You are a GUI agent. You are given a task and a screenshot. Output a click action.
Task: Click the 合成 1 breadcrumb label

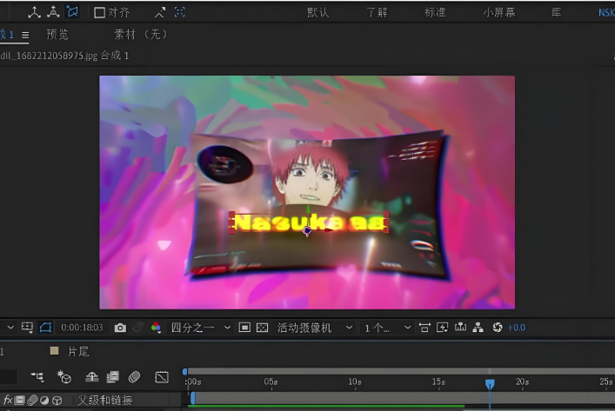tap(115, 56)
